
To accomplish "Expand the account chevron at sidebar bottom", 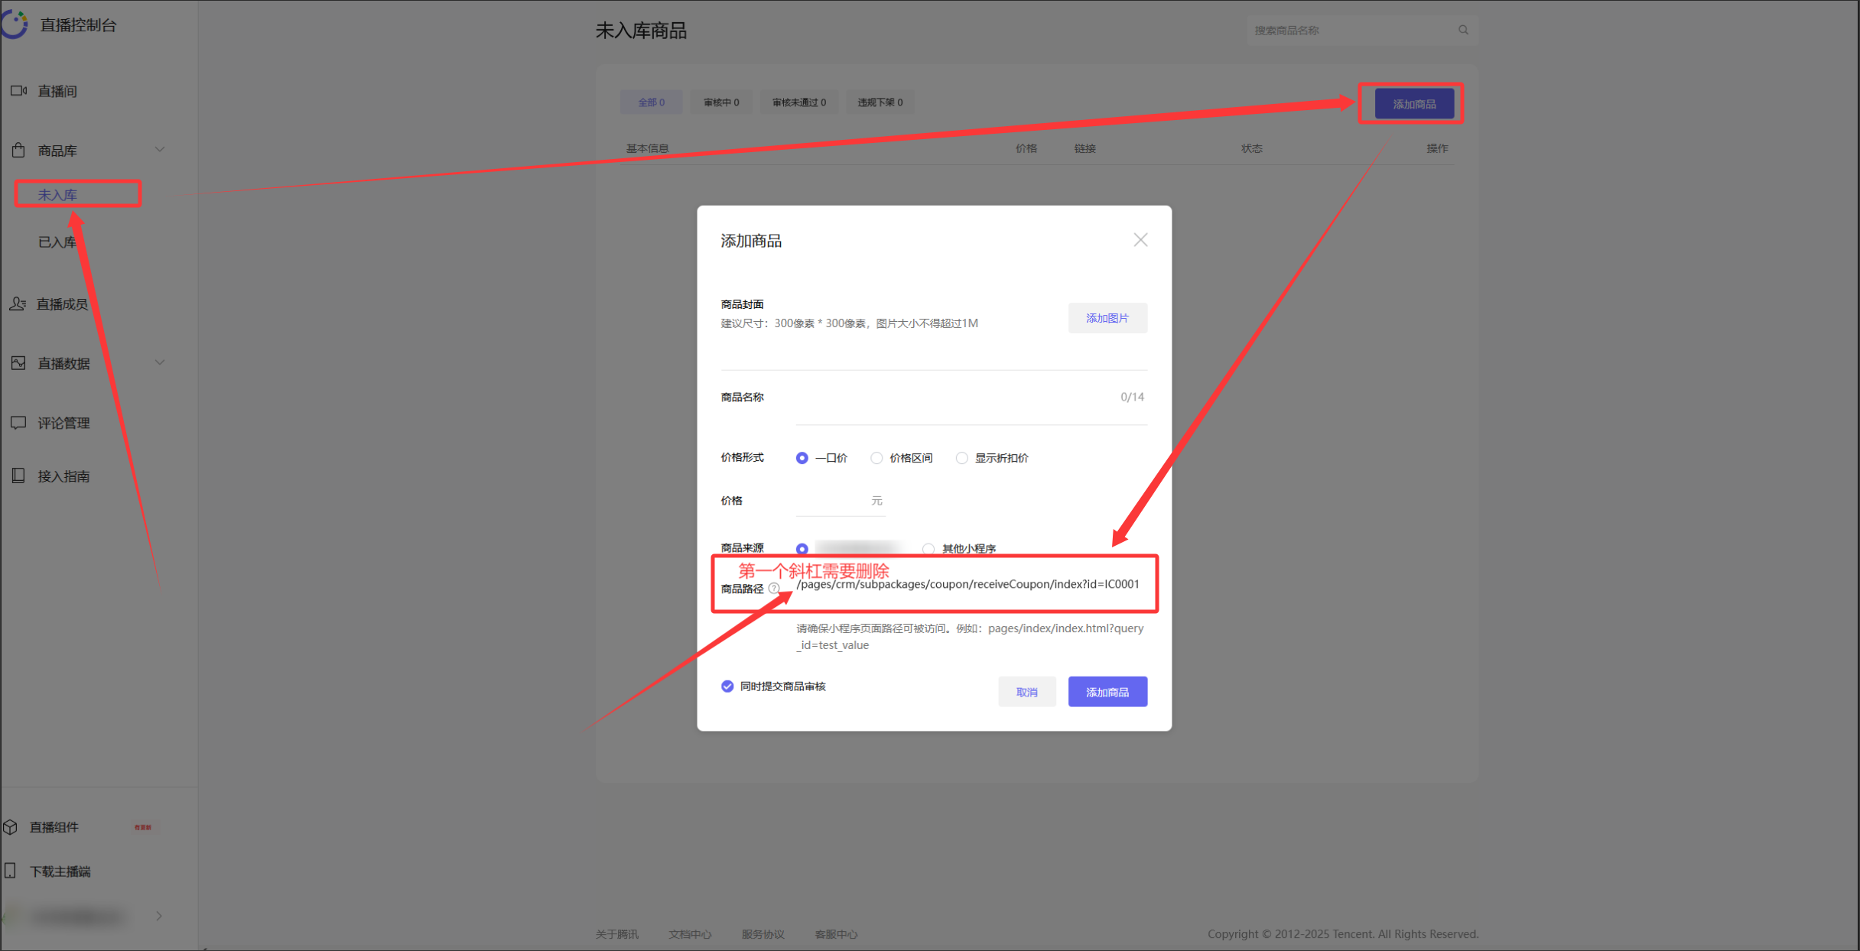I will 159,916.
